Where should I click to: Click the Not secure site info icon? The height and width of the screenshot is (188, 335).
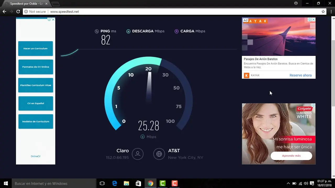tap(26, 11)
